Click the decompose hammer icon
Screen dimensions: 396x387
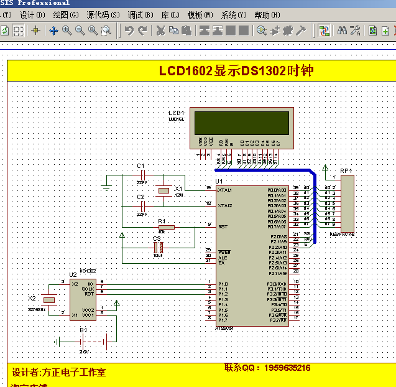[x=301, y=31]
